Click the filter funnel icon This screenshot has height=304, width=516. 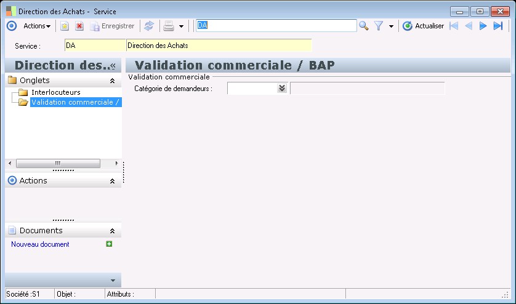[x=379, y=26]
